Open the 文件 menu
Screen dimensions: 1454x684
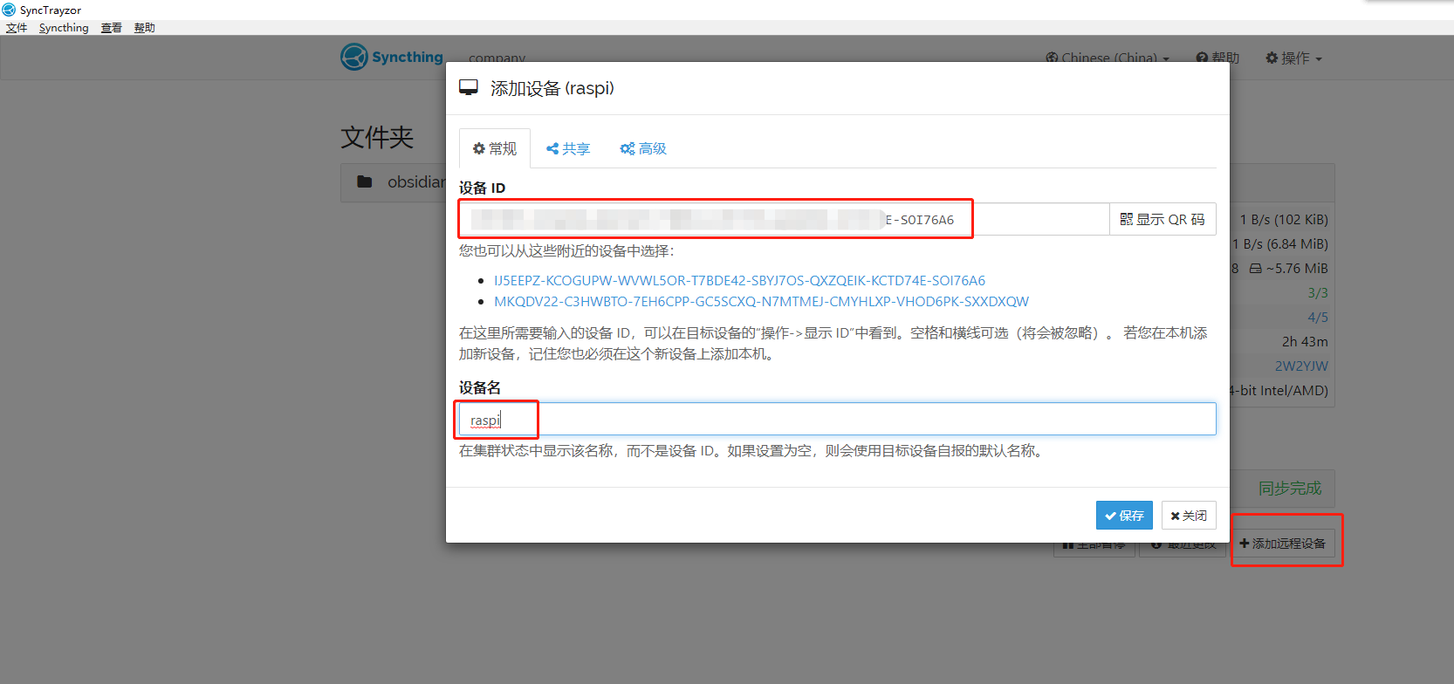(x=17, y=28)
